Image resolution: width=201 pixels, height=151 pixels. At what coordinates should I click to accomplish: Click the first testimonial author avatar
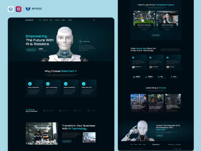133,67
